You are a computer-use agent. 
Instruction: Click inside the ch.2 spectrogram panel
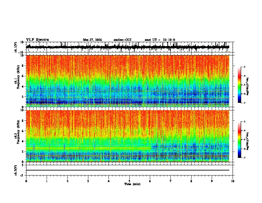click(x=128, y=136)
